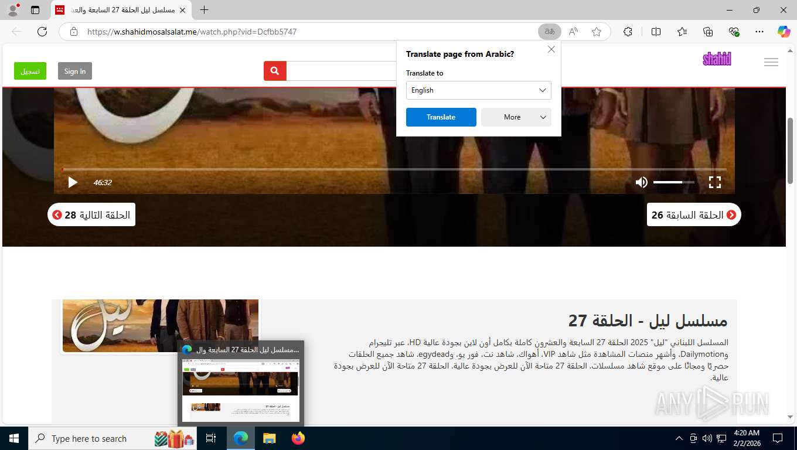Viewport: 797px width, 450px height.
Task: Click the address bar URL
Action: click(192, 32)
